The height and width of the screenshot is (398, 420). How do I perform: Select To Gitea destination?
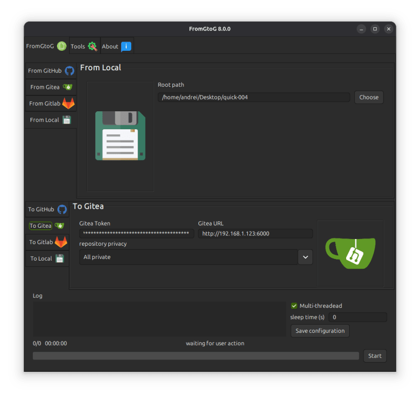point(47,226)
